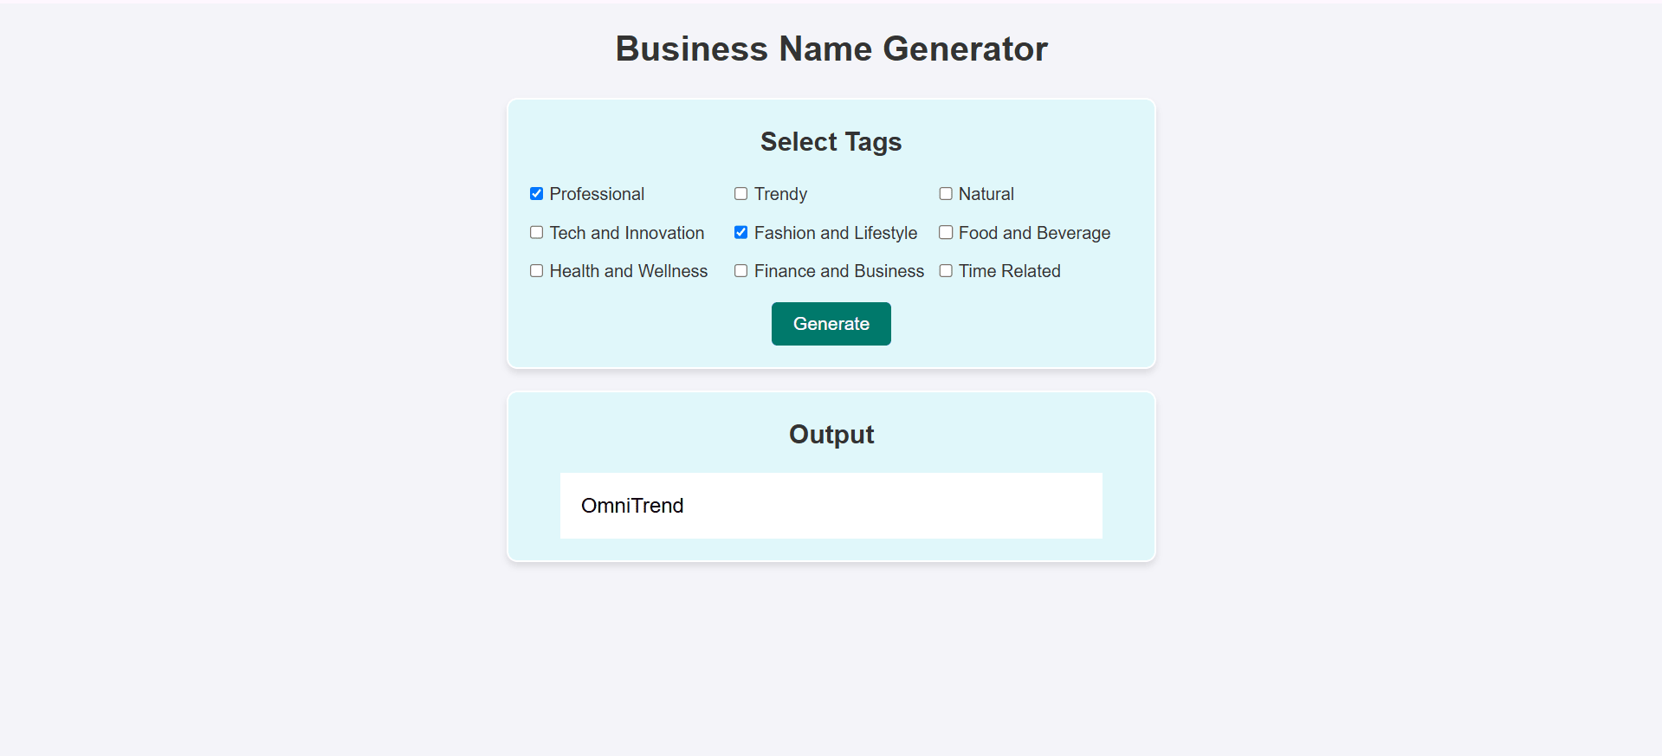Click inside the white output field

(x=831, y=506)
